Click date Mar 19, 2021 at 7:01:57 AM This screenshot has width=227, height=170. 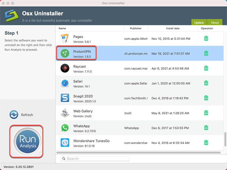point(171,54)
